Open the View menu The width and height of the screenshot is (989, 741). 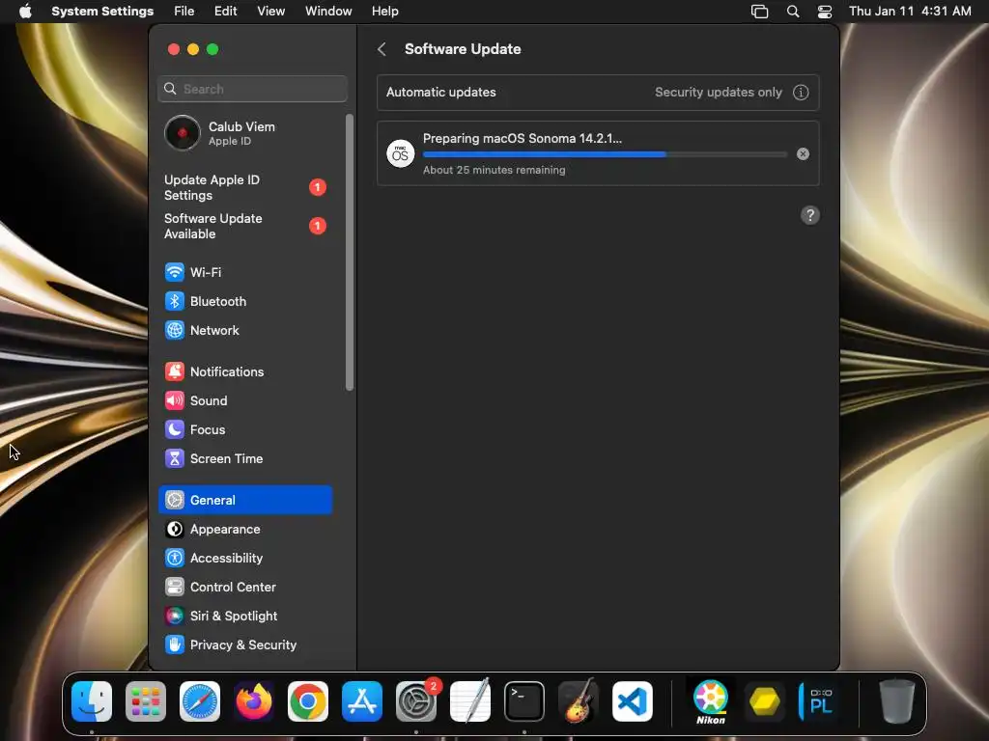pyautogui.click(x=271, y=11)
